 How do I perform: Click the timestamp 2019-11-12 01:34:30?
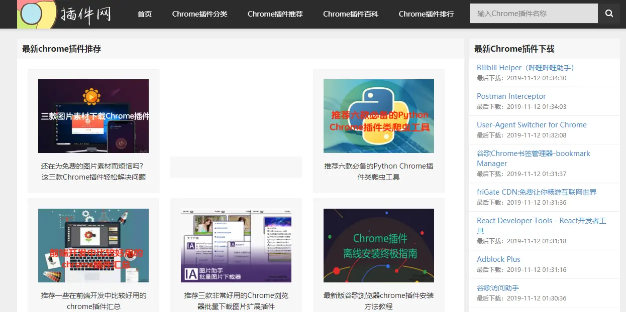(537, 78)
